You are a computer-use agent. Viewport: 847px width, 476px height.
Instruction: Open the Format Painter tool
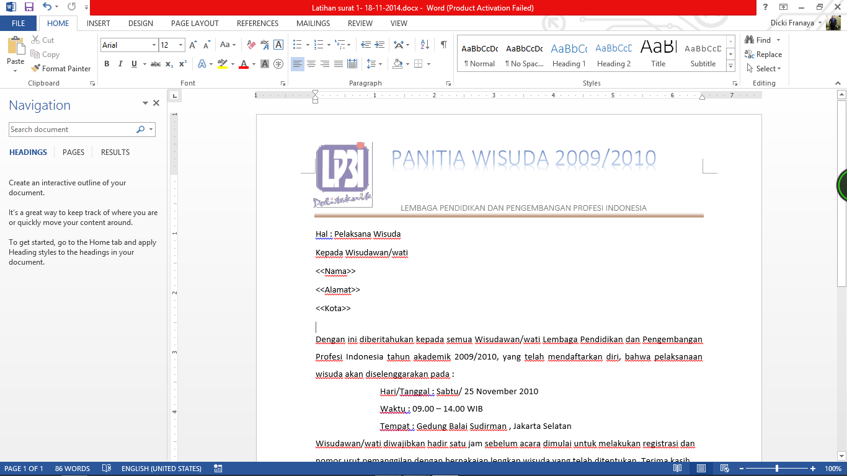pyautogui.click(x=60, y=68)
